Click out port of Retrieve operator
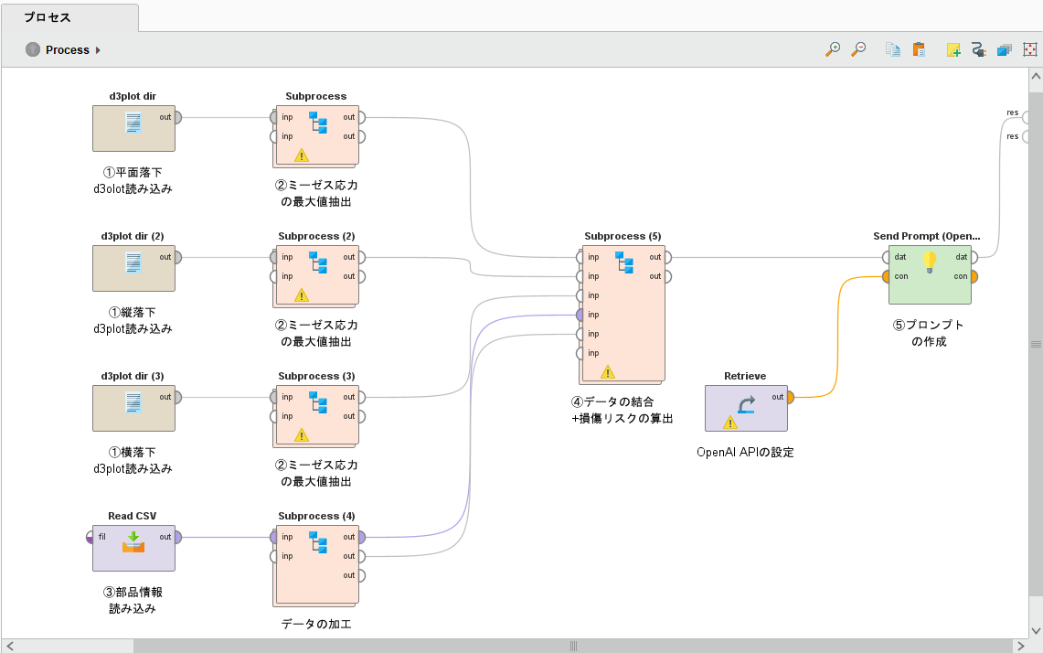 click(790, 398)
